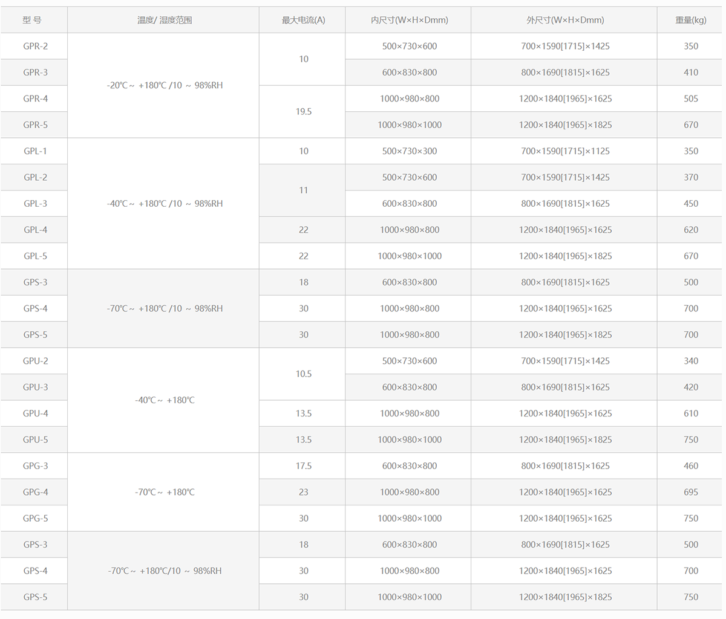Click the GPL-4 model cell
This screenshot has width=726, height=619.
pyautogui.click(x=35, y=230)
